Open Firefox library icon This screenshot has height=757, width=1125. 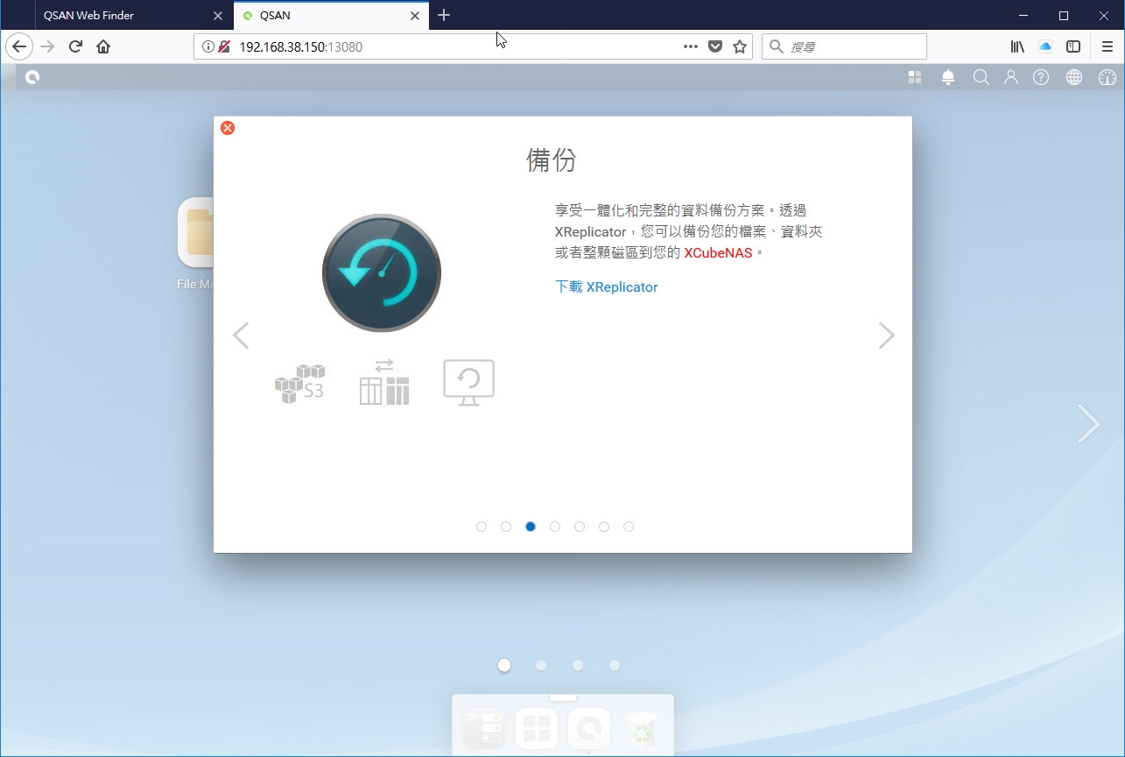pyautogui.click(x=1017, y=46)
